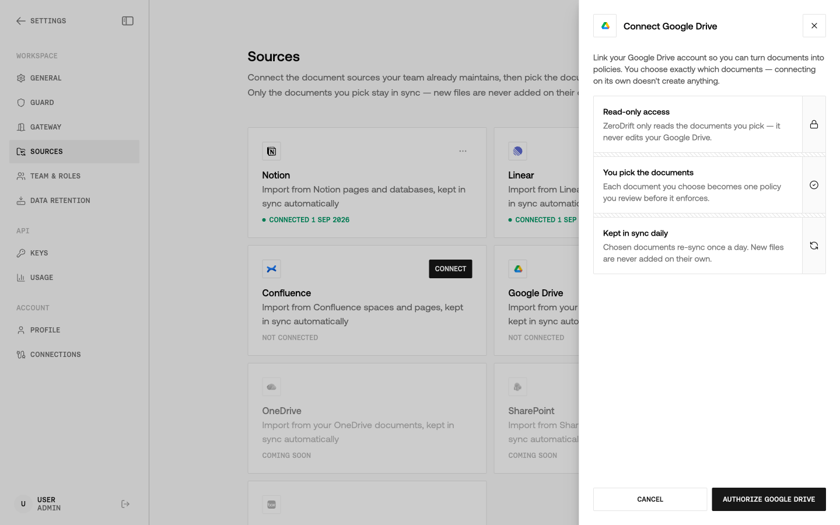Click the Notion card title

[x=276, y=175]
